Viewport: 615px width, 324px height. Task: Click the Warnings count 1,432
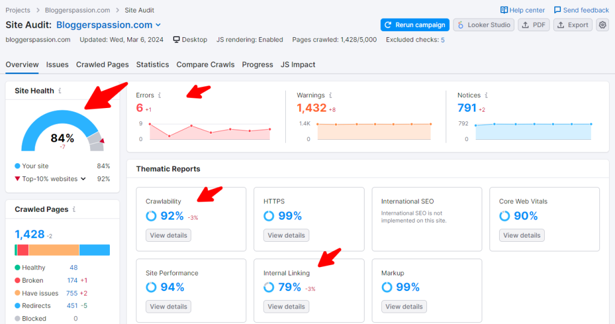[312, 108]
